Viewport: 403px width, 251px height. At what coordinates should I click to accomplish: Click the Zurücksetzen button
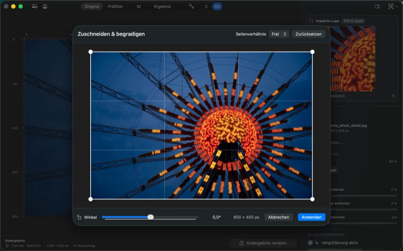(308, 34)
